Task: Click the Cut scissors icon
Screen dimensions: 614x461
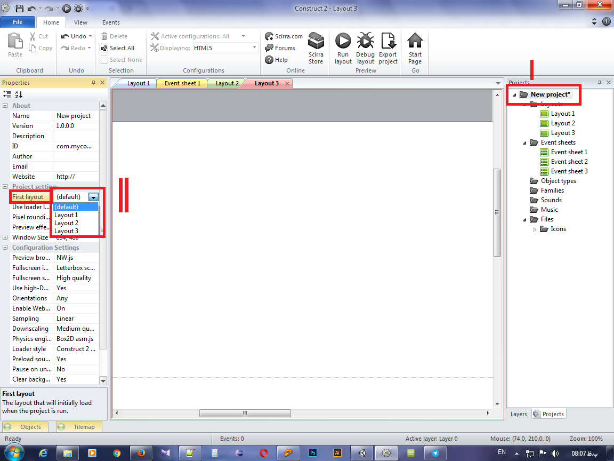Action: [33, 36]
